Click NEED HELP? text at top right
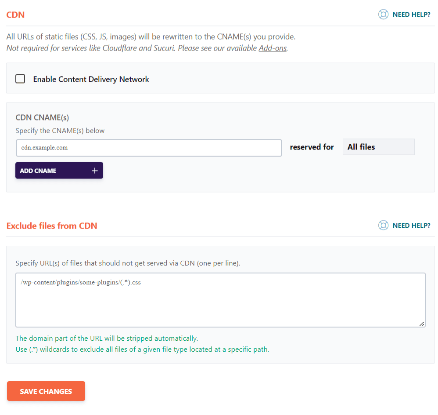438x415 pixels. (411, 14)
